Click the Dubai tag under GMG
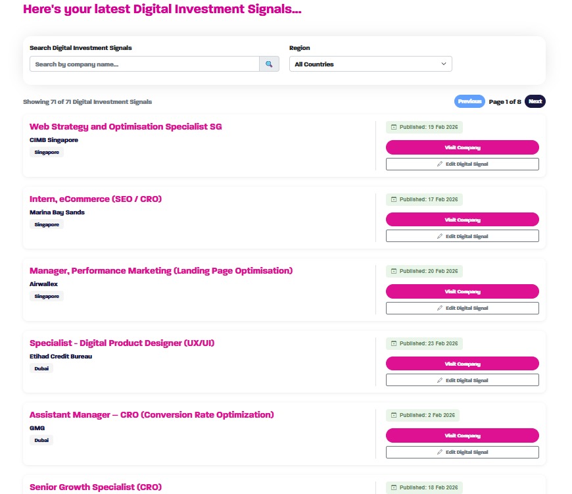 tap(41, 440)
